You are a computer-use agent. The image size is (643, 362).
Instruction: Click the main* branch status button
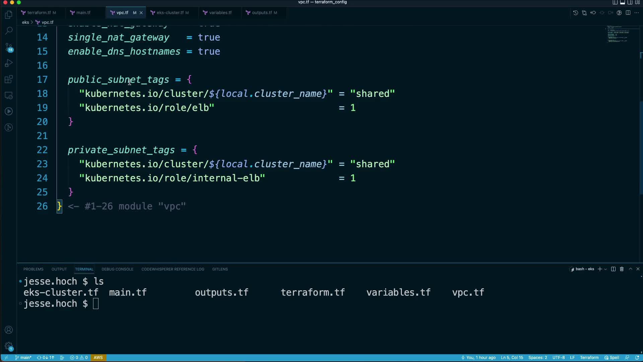point(23,358)
